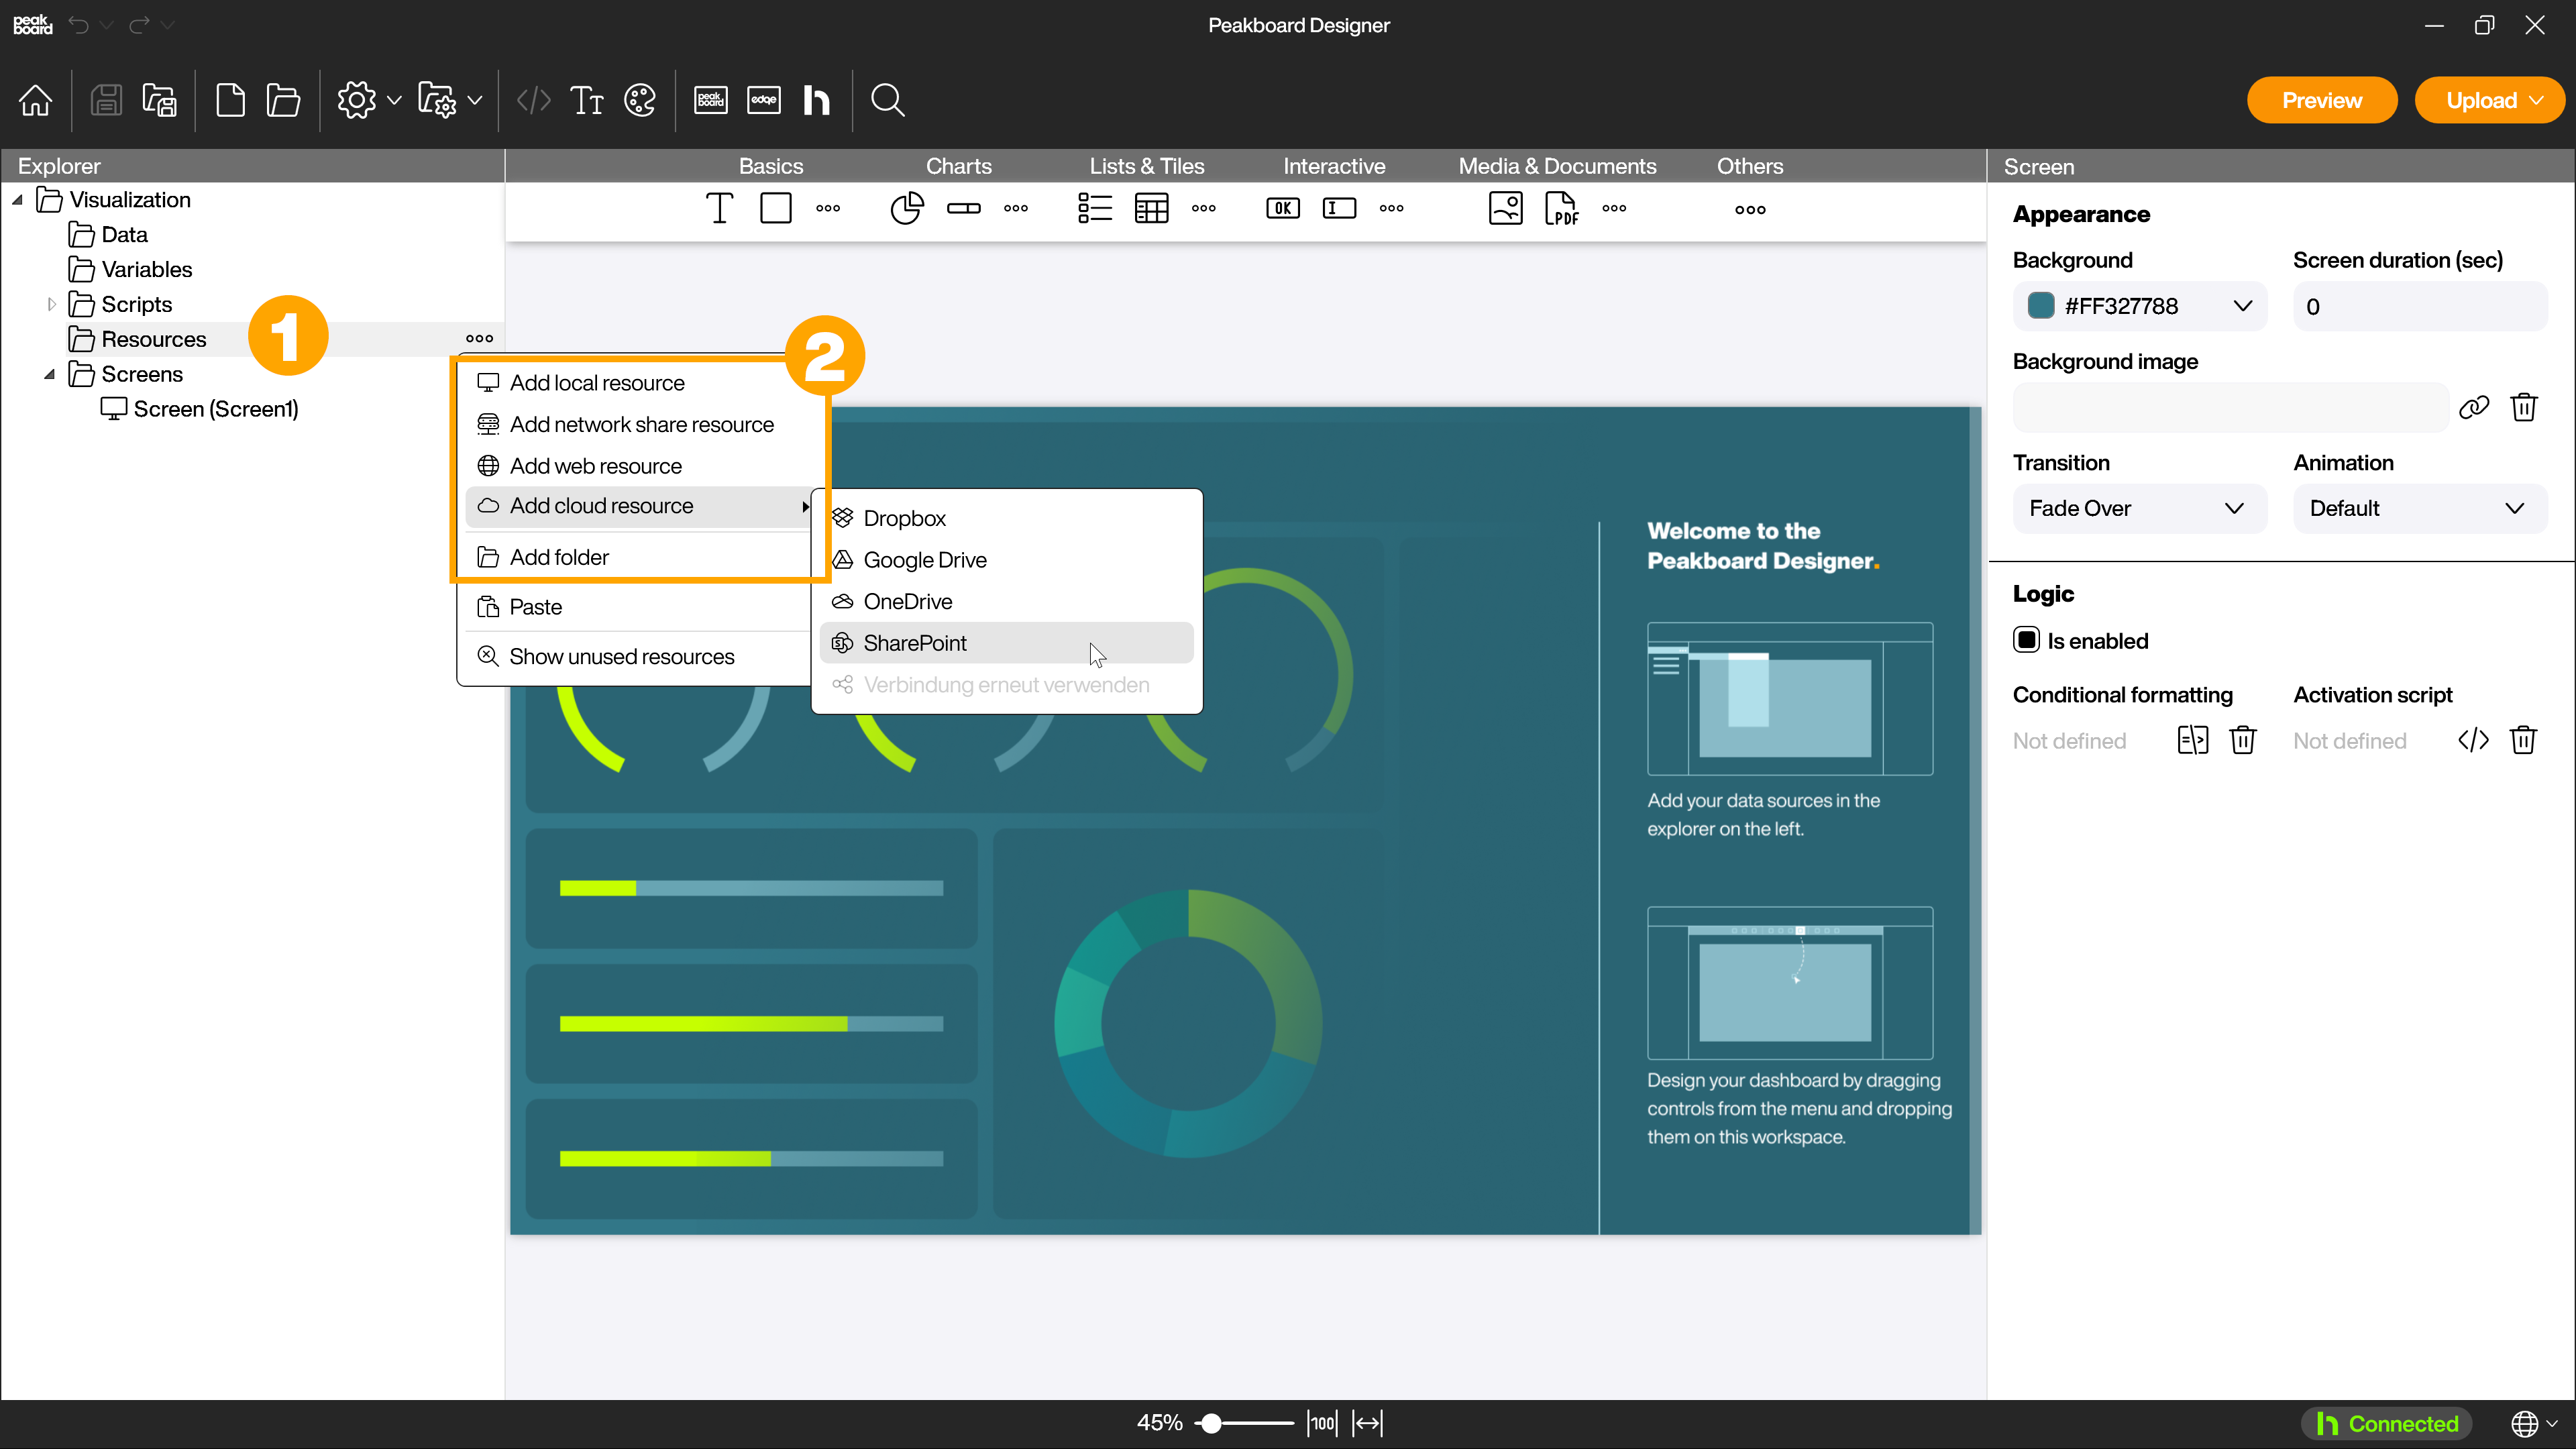Toggle the Is enabled checkbox
This screenshot has height=1449, width=2576.
coord(2027,640)
